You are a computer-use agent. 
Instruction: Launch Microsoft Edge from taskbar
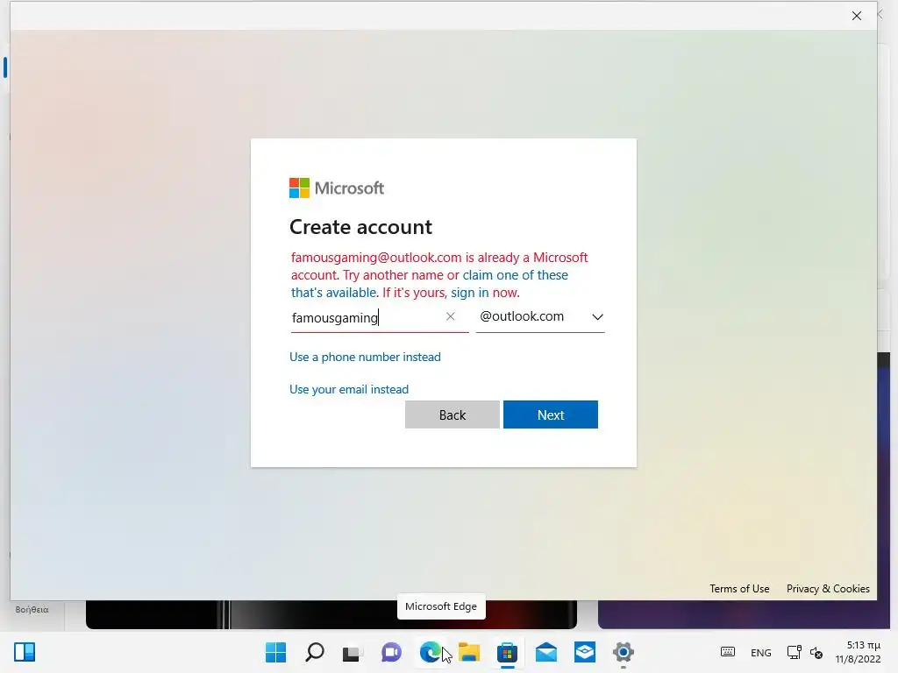coord(430,652)
